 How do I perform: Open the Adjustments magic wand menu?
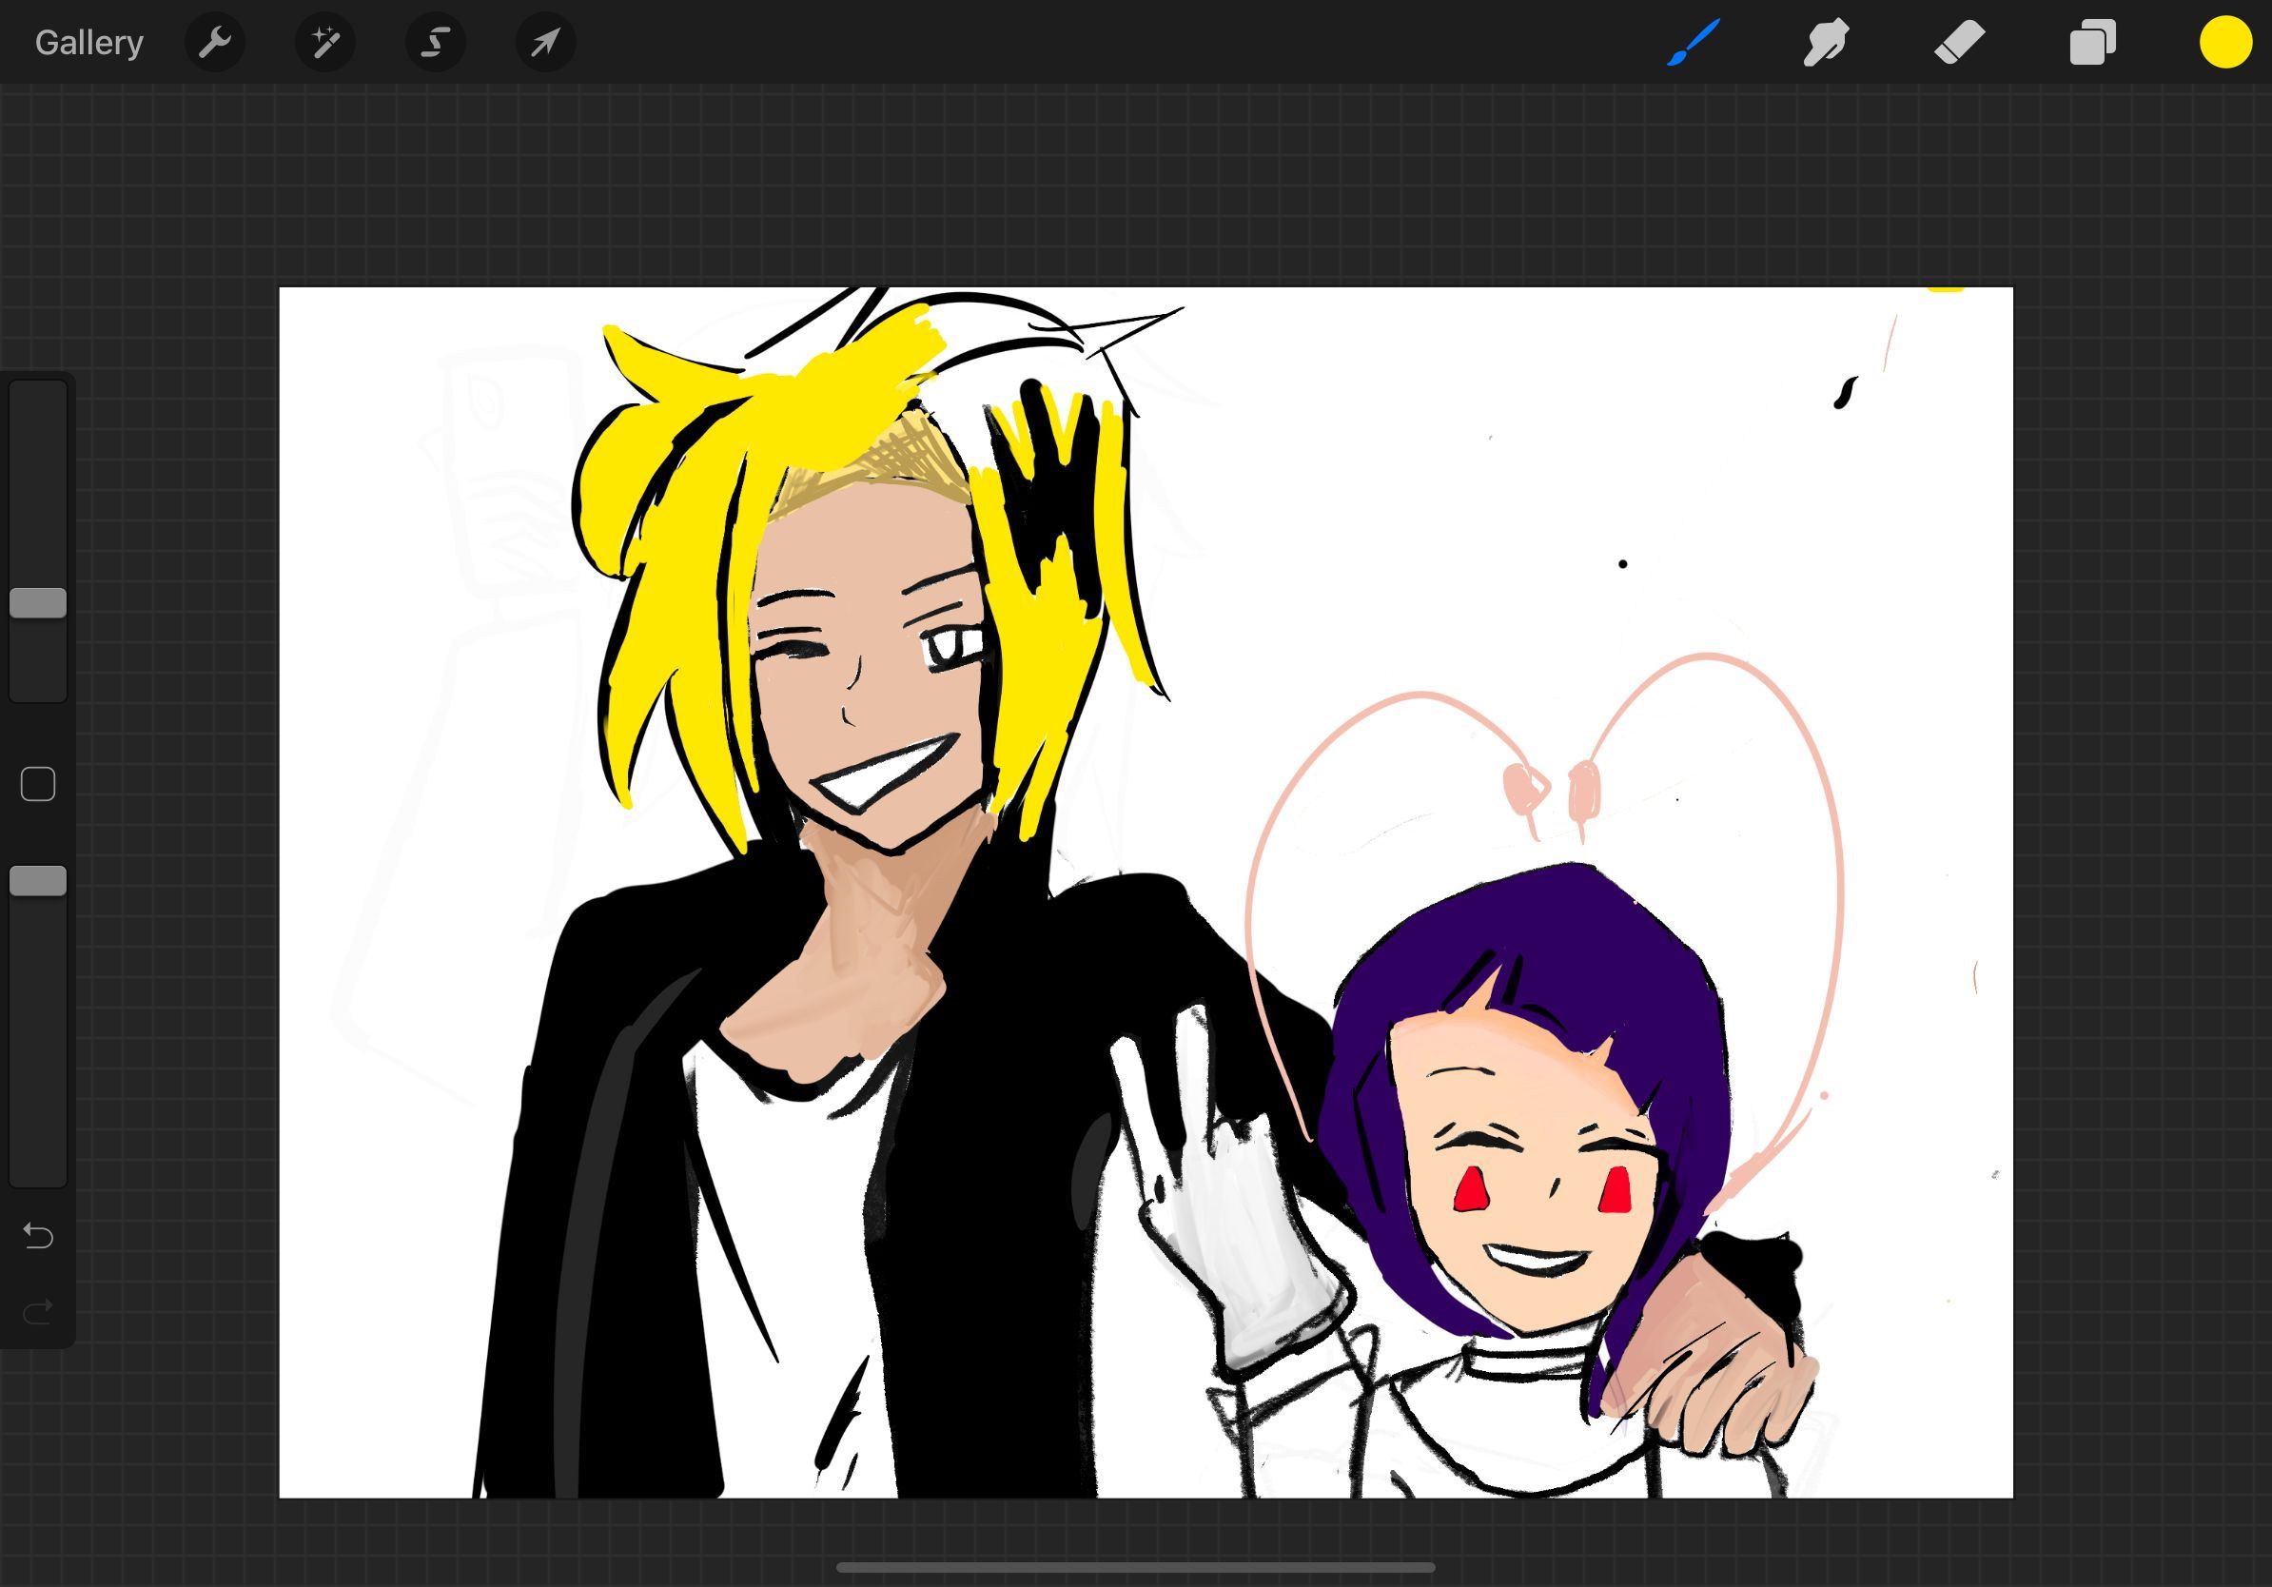(x=324, y=43)
